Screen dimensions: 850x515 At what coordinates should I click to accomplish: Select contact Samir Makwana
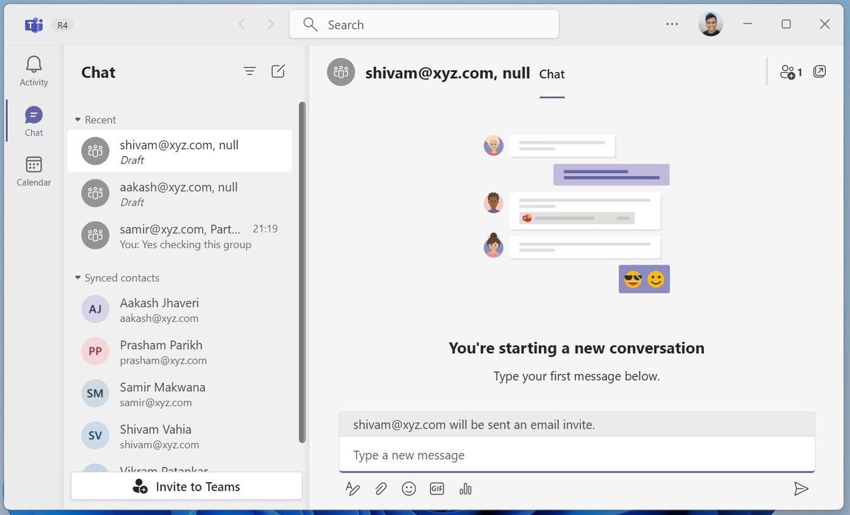(x=180, y=394)
